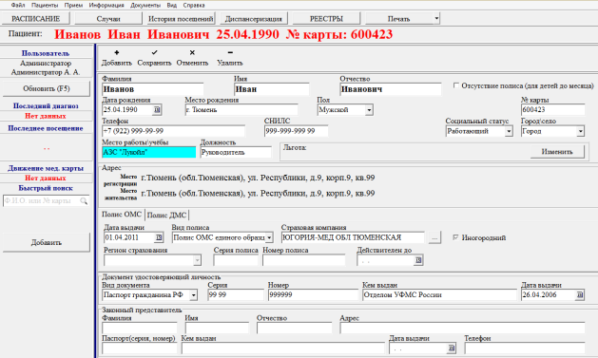Expand the Пол dropdown
Screen dimensions: 598x358
tap(369, 110)
